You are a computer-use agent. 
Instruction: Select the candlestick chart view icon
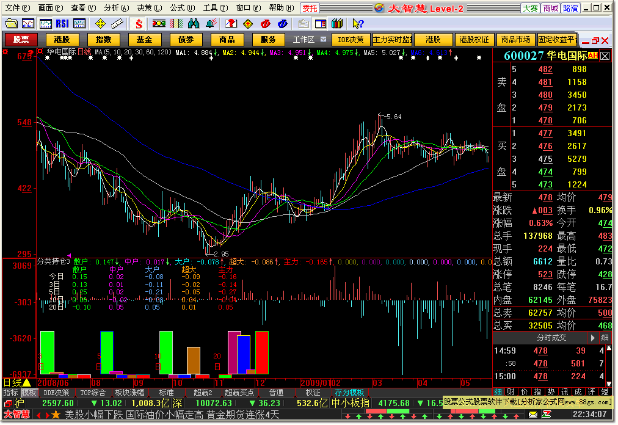45,24
